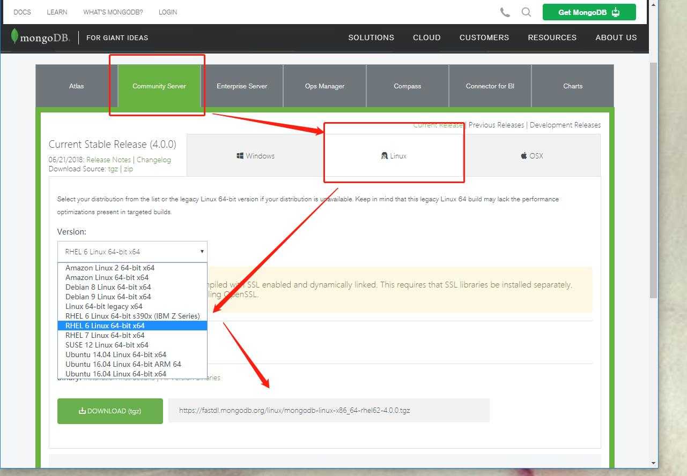687x476 pixels.
Task: Choose Ubuntu 16.04 Linux 64-bit x64
Action: point(132,374)
